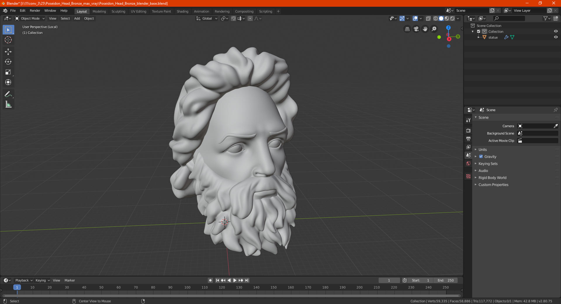Toggle snapping magnet
This screenshot has height=304, width=561.
[x=233, y=18]
